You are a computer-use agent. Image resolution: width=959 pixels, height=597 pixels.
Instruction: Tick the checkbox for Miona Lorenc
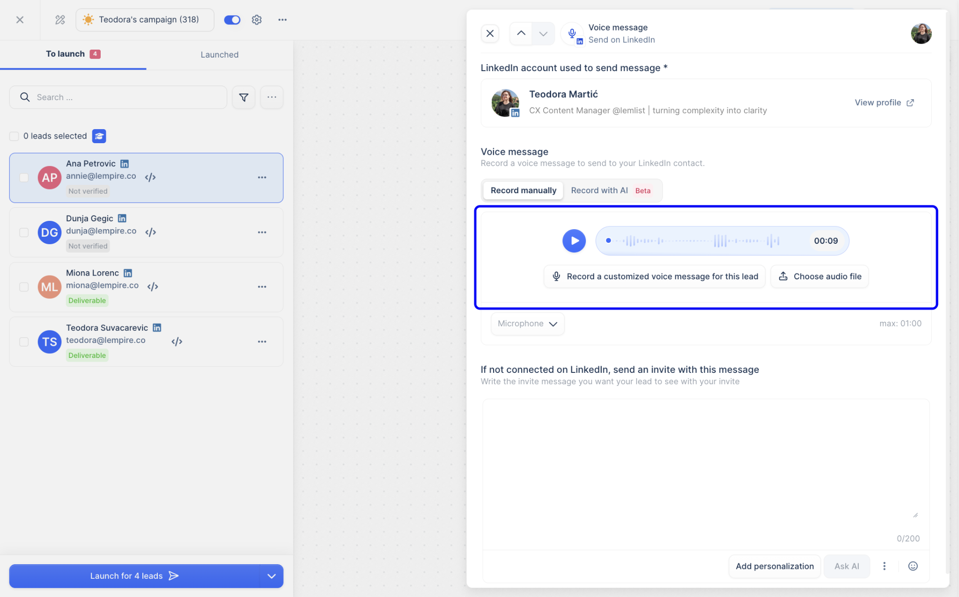(x=24, y=287)
